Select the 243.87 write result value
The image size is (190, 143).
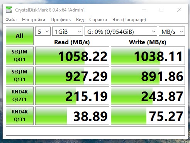148,96
